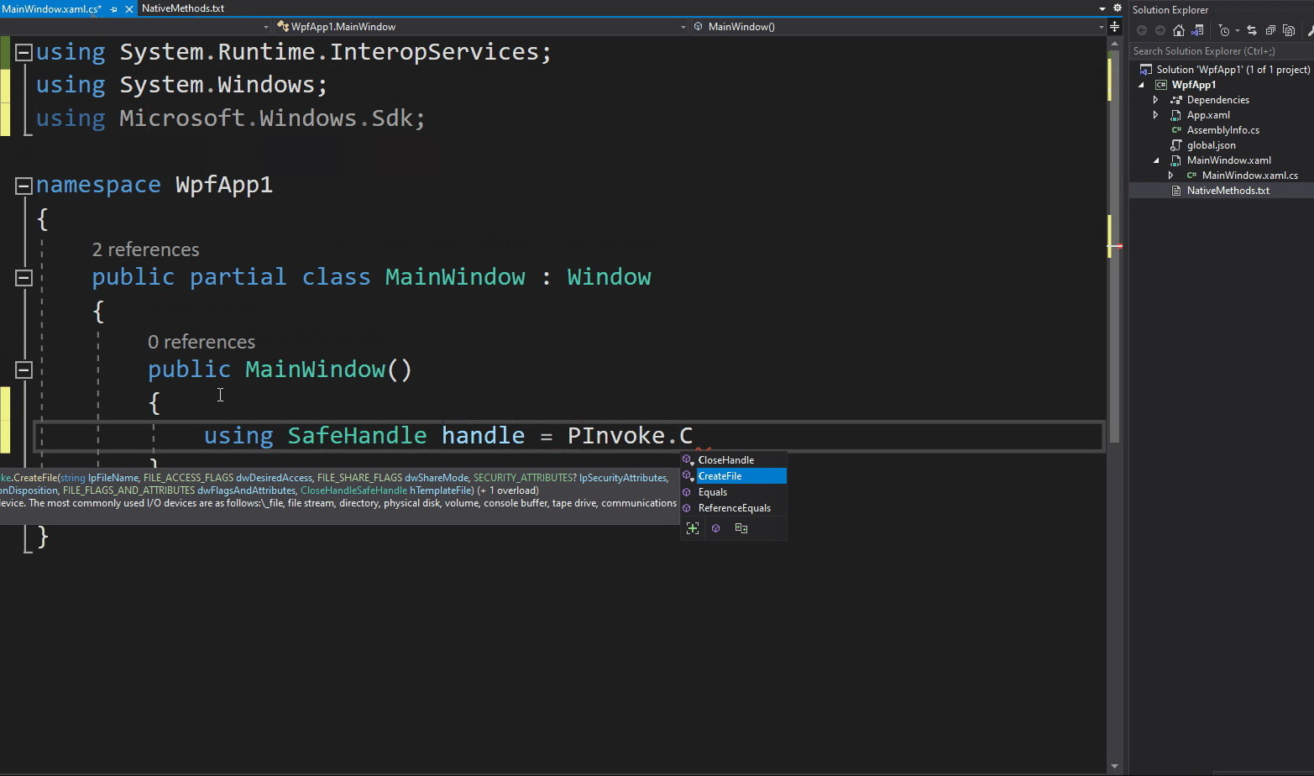Expand the Dependencies node
Viewport: 1314px width, 776px height.
pyautogui.click(x=1156, y=100)
